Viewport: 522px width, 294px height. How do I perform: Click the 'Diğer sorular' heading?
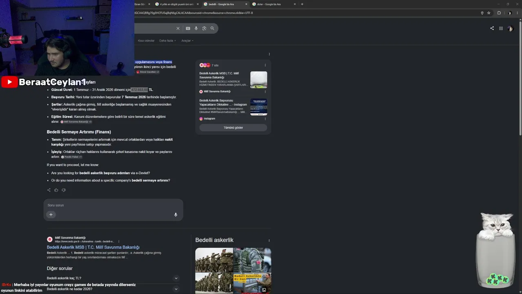60,268
